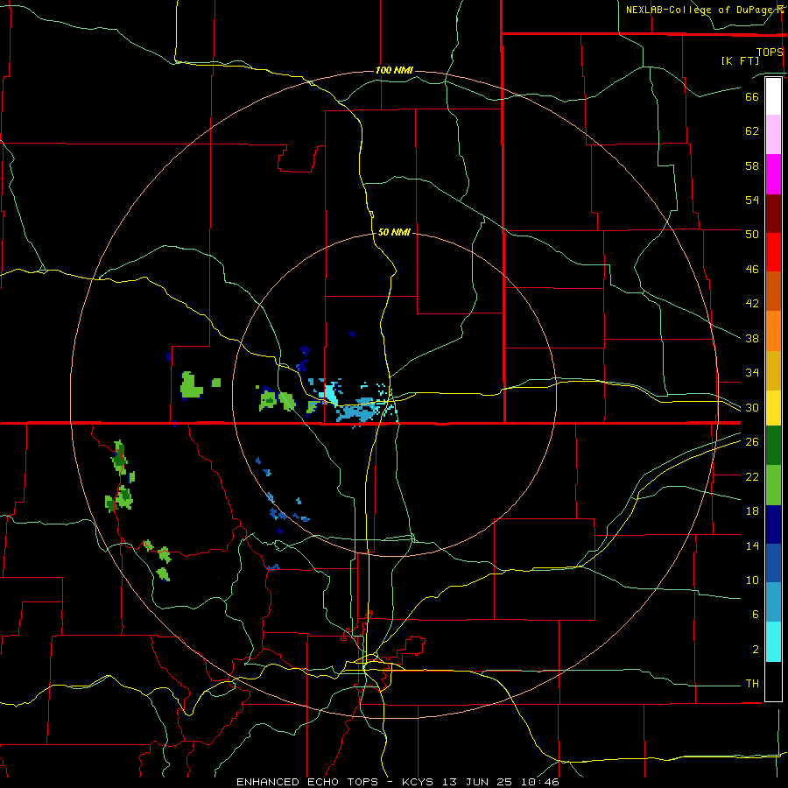
Task: Click the legend value "62"
Action: (x=752, y=131)
